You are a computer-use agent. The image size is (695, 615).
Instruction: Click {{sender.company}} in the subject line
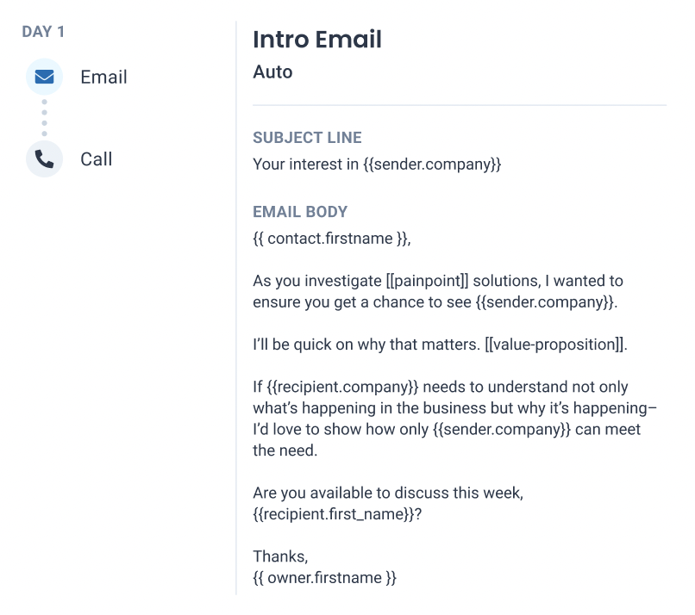tap(432, 165)
